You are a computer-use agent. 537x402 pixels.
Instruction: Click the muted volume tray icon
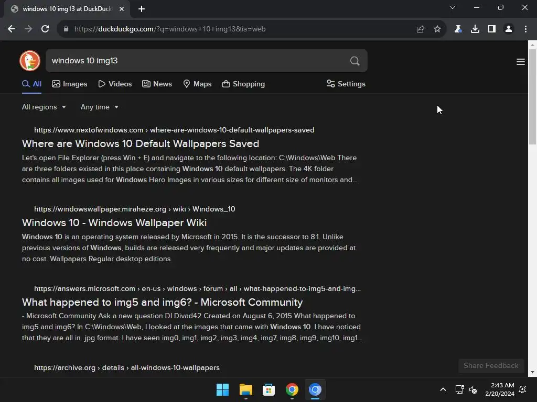pyautogui.click(x=473, y=389)
